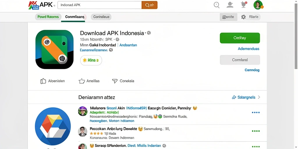This screenshot has width=298, height=149.
Task: Click the green Oncitay button
Action: (x=240, y=38)
